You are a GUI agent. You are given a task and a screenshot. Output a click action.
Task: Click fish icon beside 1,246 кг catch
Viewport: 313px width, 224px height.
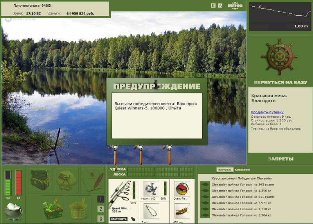pyautogui.click(x=205, y=191)
